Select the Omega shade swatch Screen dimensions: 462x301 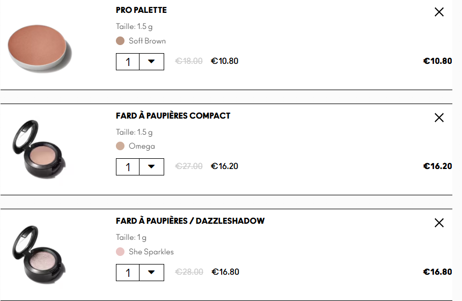(120, 146)
